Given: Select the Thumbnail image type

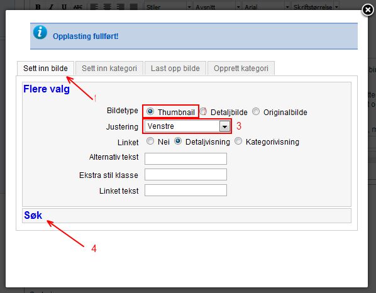Looking at the screenshot, I should pos(150,111).
